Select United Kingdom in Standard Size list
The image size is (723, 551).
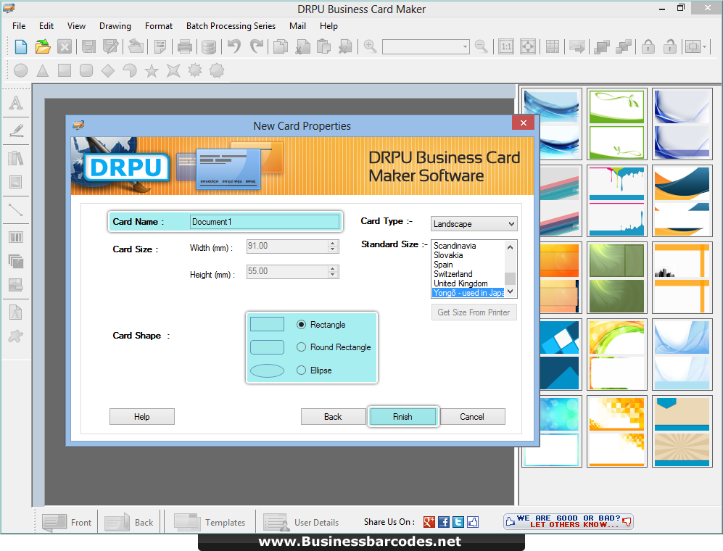[x=460, y=283]
